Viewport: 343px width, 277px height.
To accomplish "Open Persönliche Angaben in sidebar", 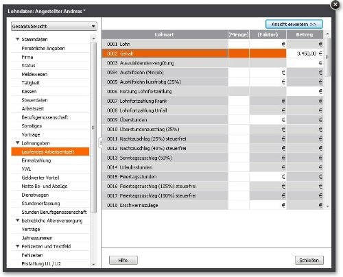I will (x=50, y=48).
